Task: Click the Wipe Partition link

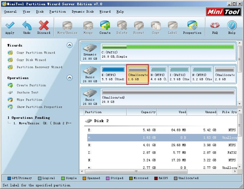Action: click(29, 100)
